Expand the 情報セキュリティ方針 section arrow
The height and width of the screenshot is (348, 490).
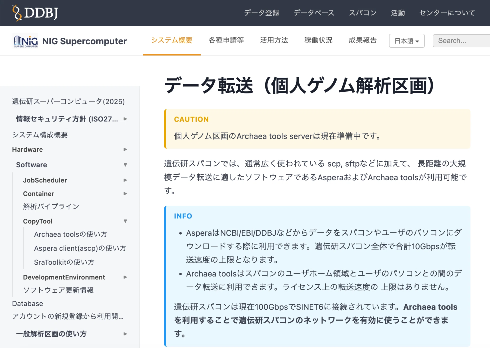point(125,119)
